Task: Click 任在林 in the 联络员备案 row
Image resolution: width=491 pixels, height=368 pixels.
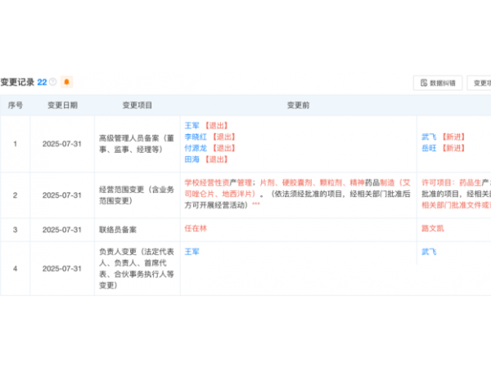Action: tap(196, 228)
